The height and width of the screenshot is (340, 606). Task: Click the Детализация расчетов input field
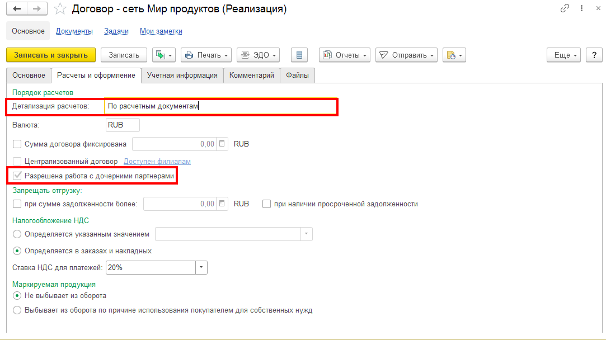click(220, 106)
